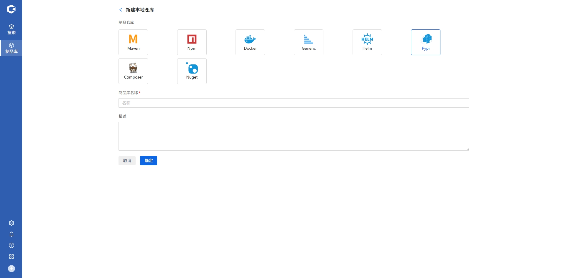
Task: Select the Pypi repository type
Action: pos(426,42)
